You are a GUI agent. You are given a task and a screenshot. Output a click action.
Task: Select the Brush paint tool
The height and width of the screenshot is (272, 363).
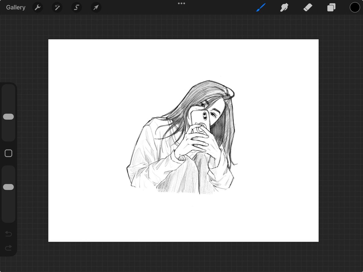[x=261, y=8]
